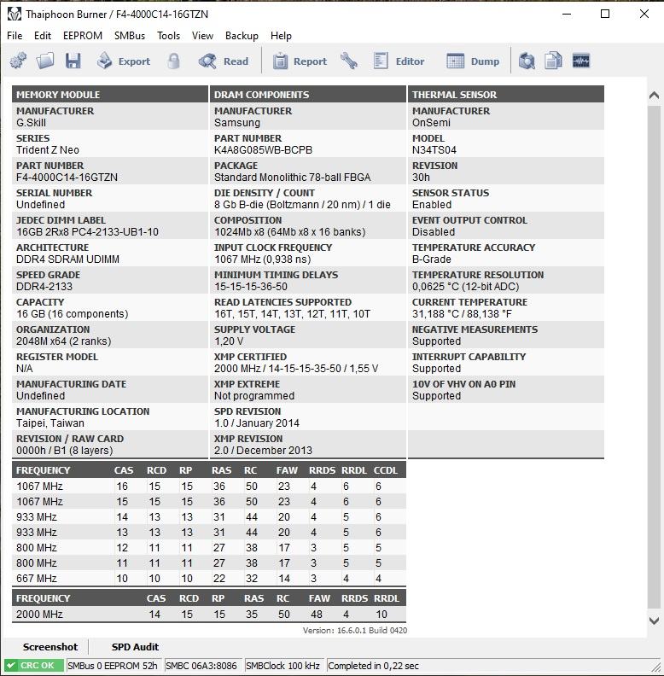Open the Edit menu
Image resolution: width=664 pixels, height=676 pixels.
43,36
